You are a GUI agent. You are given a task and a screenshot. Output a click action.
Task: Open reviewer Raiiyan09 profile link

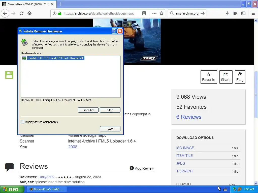(x=46, y=177)
